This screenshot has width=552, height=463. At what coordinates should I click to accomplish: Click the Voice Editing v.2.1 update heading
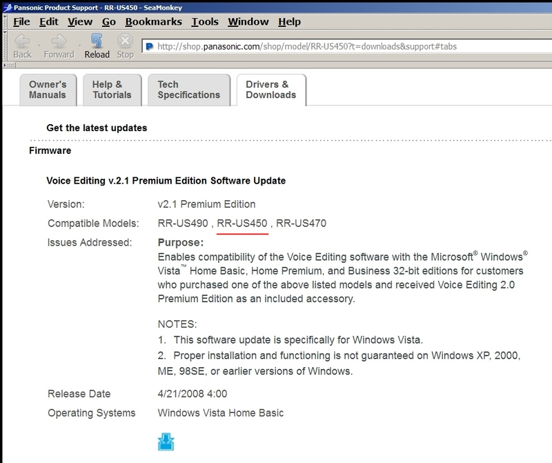coord(166,181)
